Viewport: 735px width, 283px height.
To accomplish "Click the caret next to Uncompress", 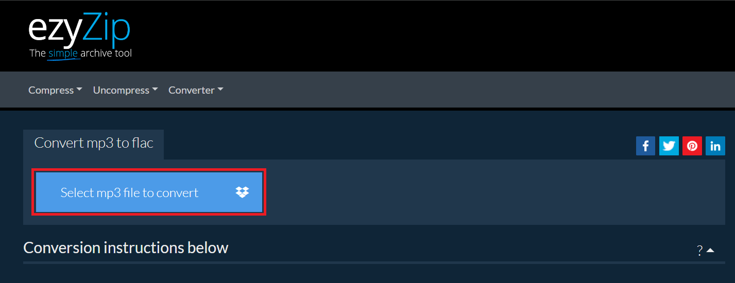I will tap(155, 90).
